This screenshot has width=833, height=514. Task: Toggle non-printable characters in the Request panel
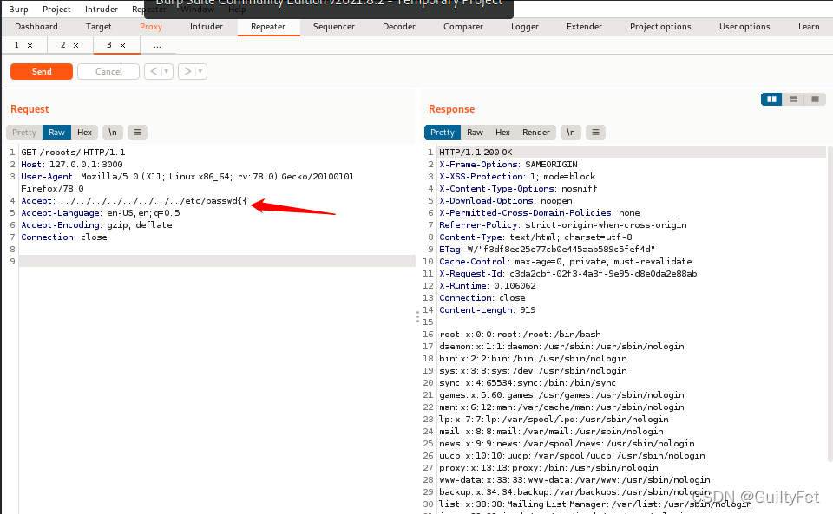pyautogui.click(x=112, y=132)
